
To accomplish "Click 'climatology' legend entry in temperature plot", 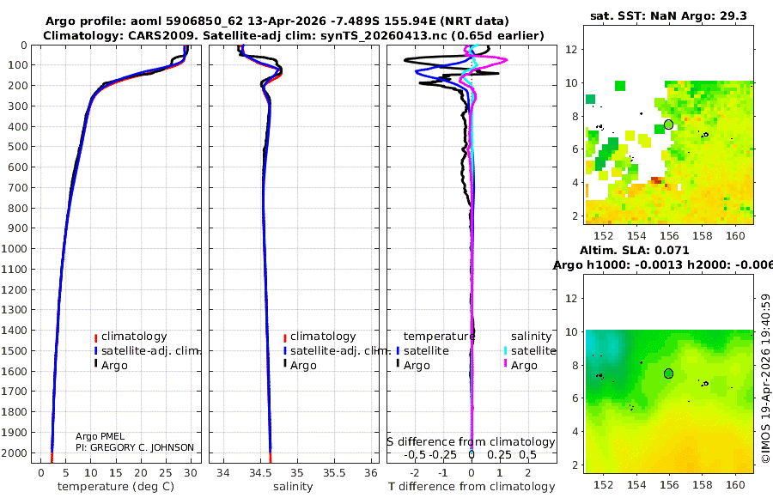I will [x=134, y=337].
